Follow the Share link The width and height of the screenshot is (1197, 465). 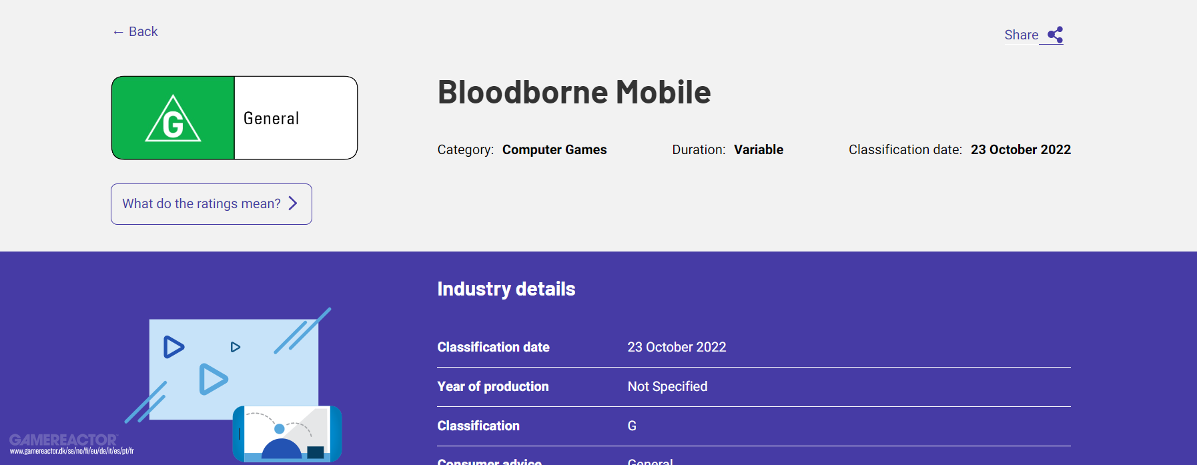point(1021,35)
